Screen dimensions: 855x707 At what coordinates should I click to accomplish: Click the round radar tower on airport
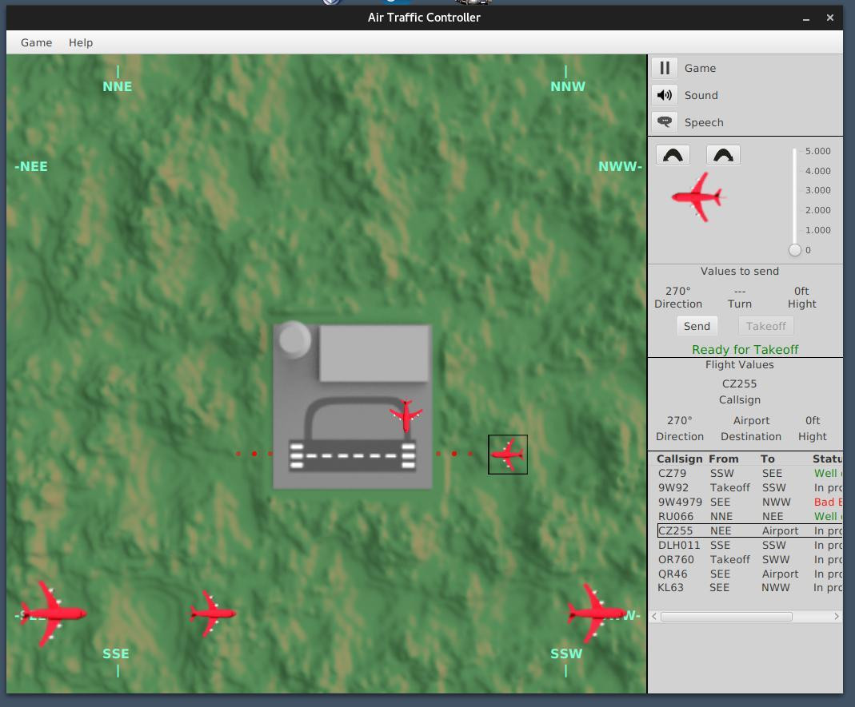click(x=294, y=340)
